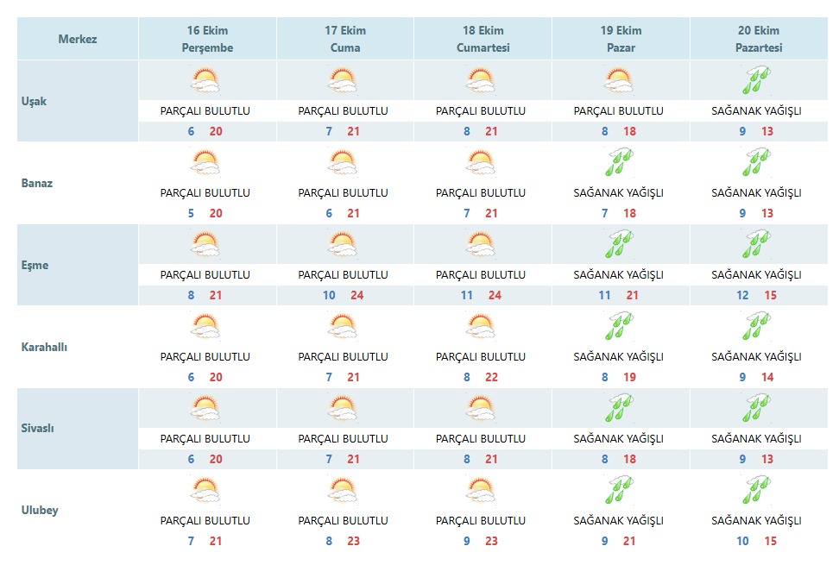Select Ulubey's partly cloudy icon for 16 Ekim
839x565 pixels.
point(205,491)
